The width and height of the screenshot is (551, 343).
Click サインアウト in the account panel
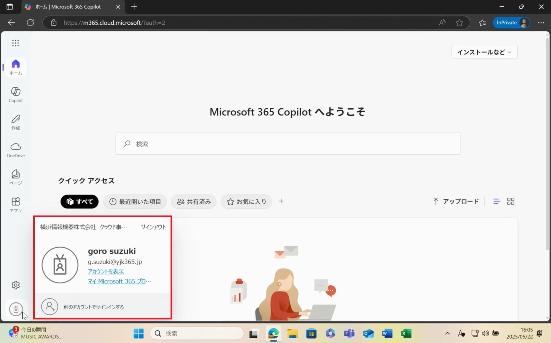[x=153, y=227]
